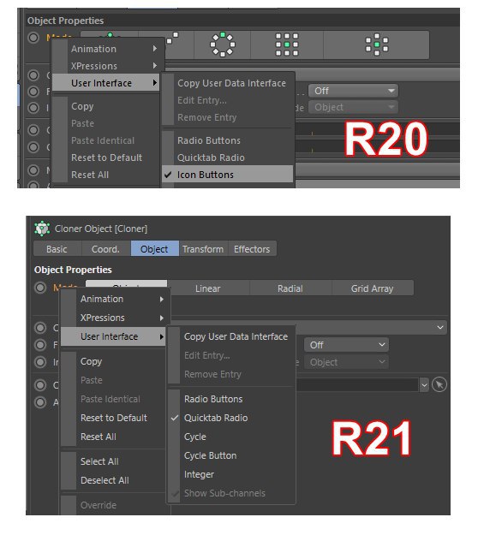The height and width of the screenshot is (535, 478).
Task: Toggle animation dot on the F row in R21
Action: (40, 345)
